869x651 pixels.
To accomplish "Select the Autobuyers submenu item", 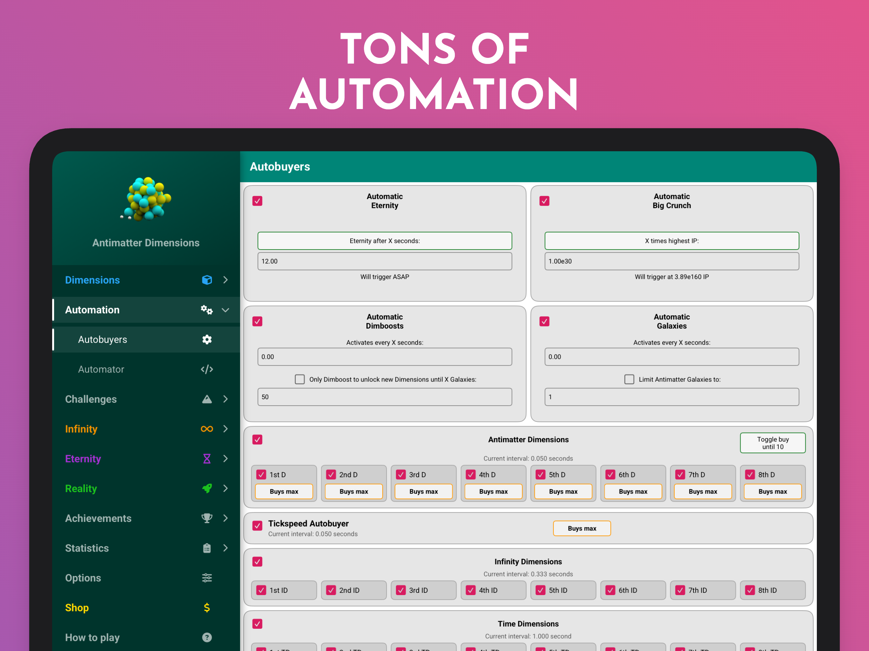I will click(x=146, y=339).
